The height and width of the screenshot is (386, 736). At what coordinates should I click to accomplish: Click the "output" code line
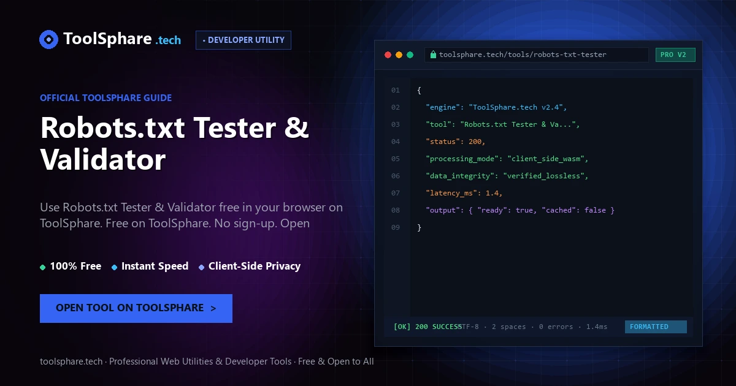pyautogui.click(x=520, y=210)
